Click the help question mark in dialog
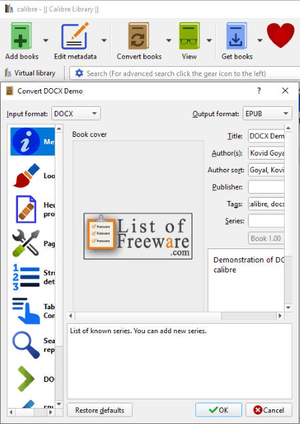300x424 pixels. [x=259, y=91]
